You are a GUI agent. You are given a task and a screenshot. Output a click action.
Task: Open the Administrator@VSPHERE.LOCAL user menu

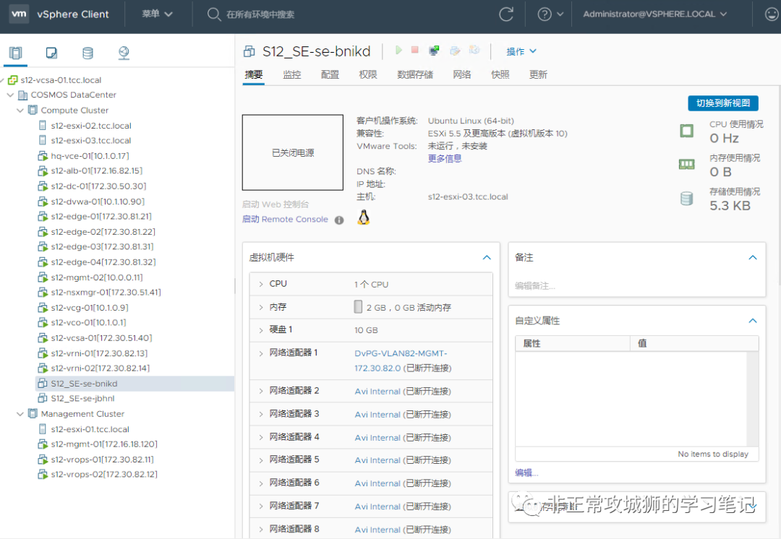[654, 14]
